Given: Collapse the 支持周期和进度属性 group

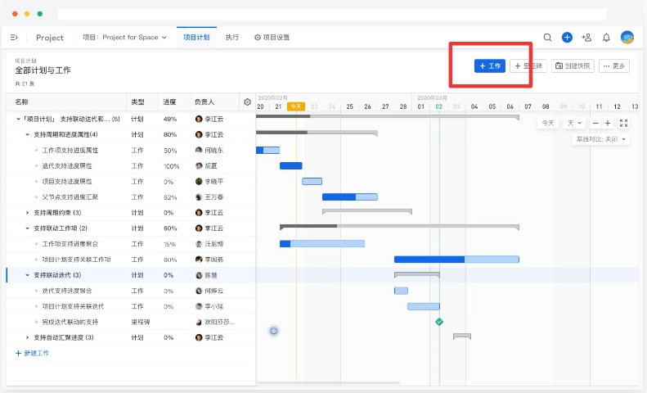Looking at the screenshot, I should (27, 134).
